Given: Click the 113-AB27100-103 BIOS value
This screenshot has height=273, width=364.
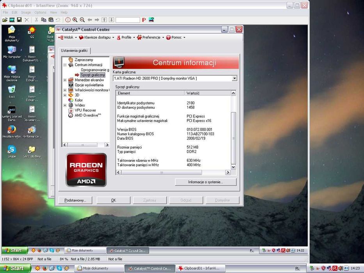Looking at the screenshot, I should (201, 134).
